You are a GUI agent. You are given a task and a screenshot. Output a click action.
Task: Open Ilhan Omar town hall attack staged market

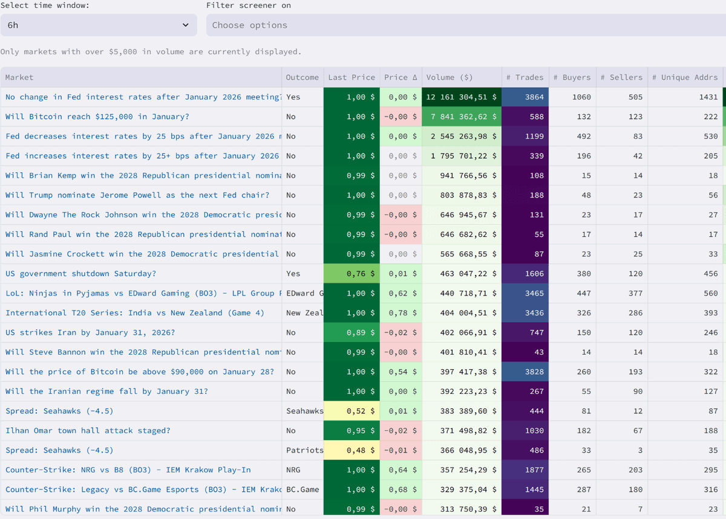pos(88,431)
